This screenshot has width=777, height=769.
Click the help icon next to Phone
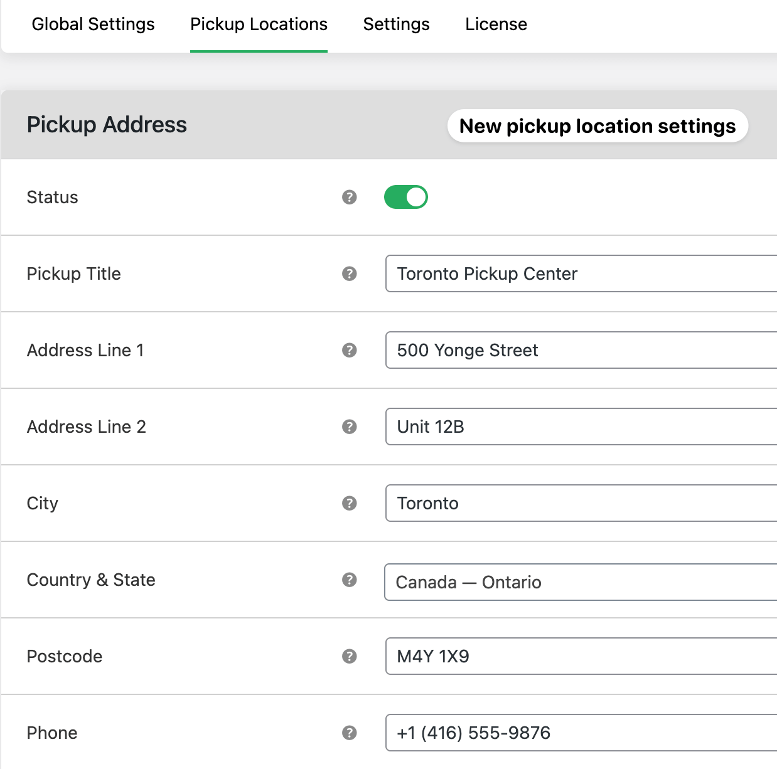[349, 733]
